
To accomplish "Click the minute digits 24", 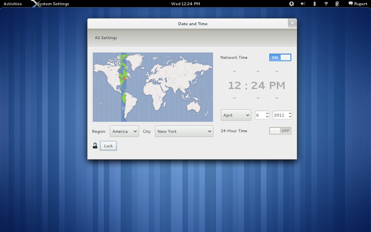I will tap(258, 86).
